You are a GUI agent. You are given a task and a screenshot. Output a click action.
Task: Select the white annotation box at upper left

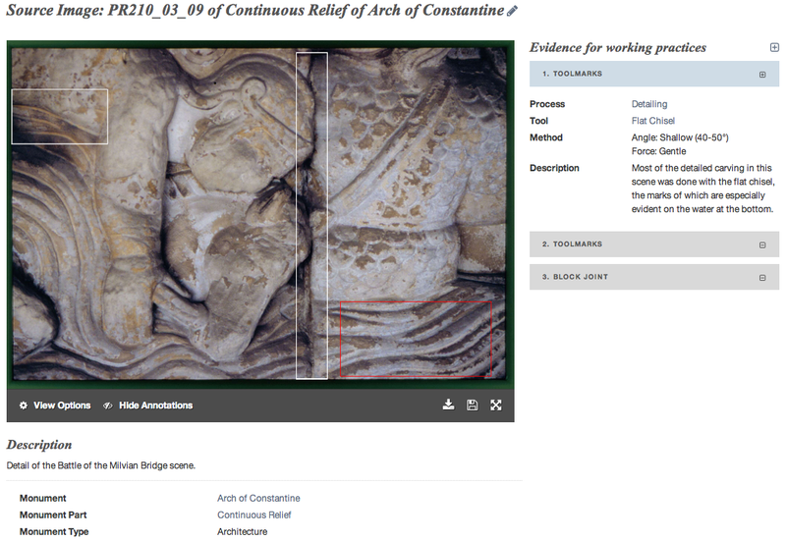(60, 116)
